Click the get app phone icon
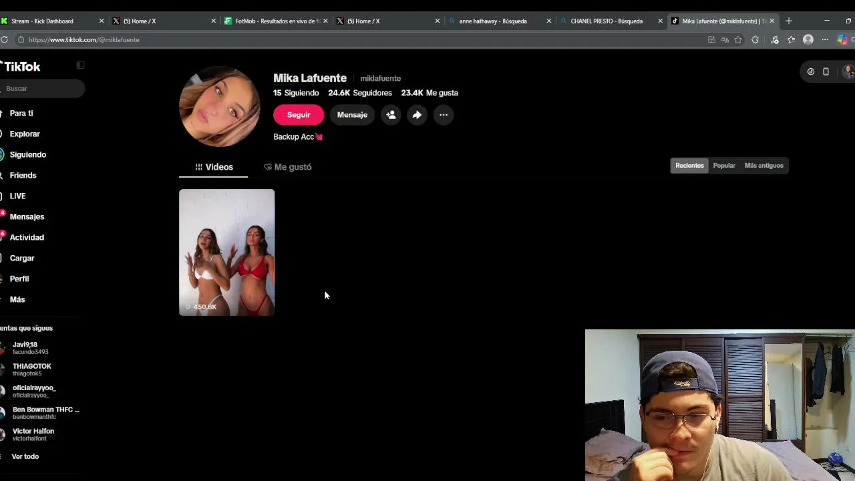 [826, 71]
